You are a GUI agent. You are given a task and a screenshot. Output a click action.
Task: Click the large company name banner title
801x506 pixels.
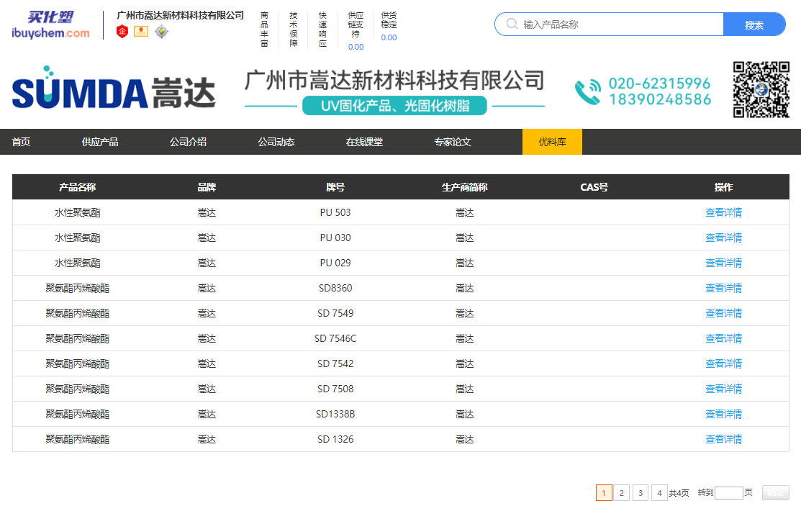394,81
